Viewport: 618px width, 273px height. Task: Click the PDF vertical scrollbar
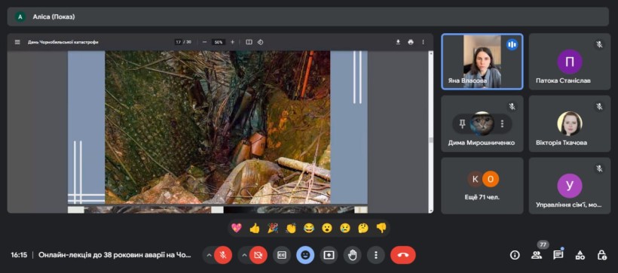coord(431,132)
